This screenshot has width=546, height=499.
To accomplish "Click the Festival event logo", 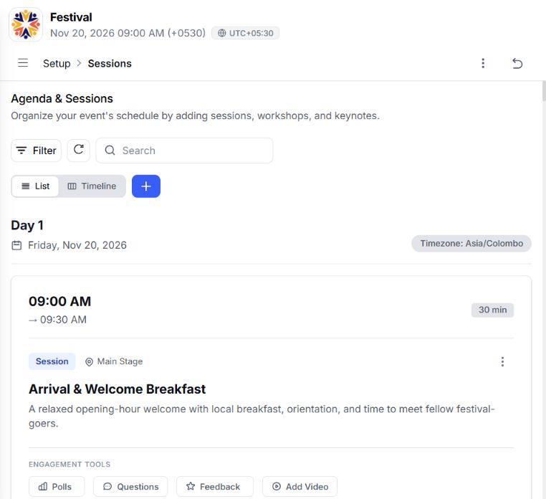I will [26, 25].
